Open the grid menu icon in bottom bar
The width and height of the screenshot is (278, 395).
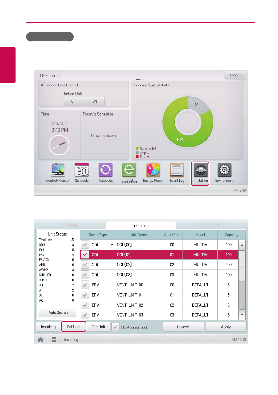[54, 340]
